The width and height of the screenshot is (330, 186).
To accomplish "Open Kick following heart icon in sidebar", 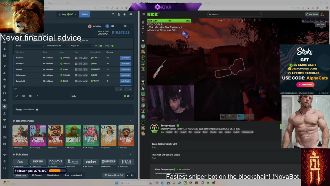I will tap(143, 33).
